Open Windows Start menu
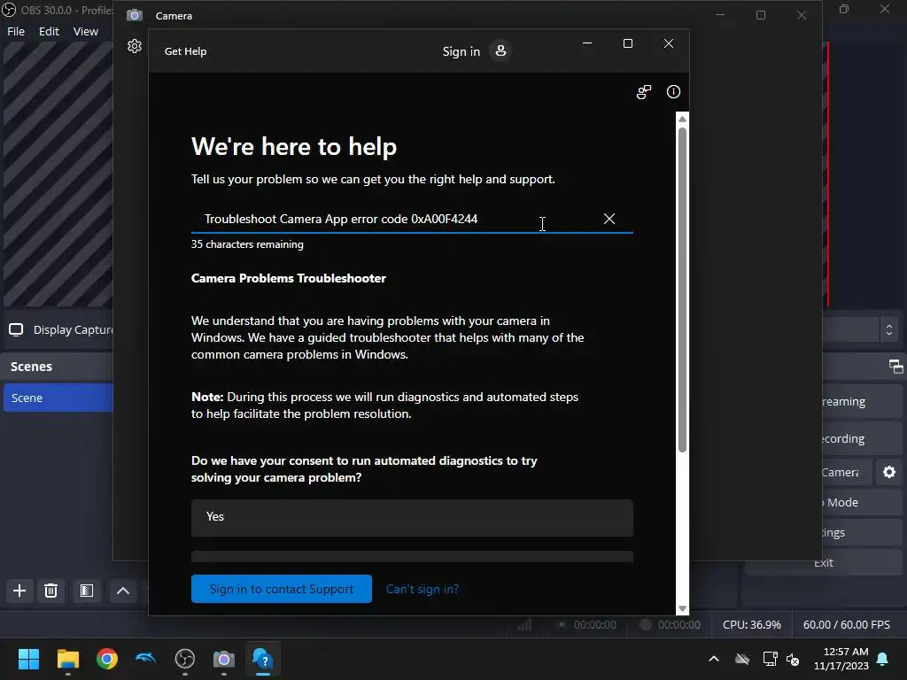This screenshot has width=907, height=680. coord(28,659)
